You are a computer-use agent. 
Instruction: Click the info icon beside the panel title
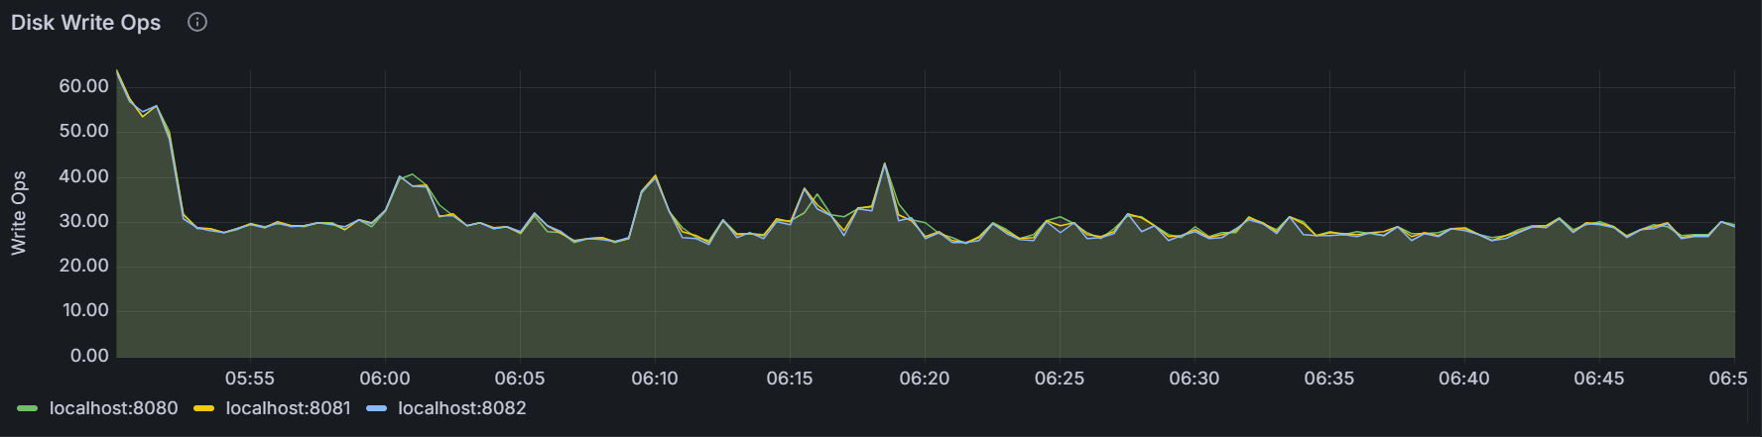click(197, 22)
